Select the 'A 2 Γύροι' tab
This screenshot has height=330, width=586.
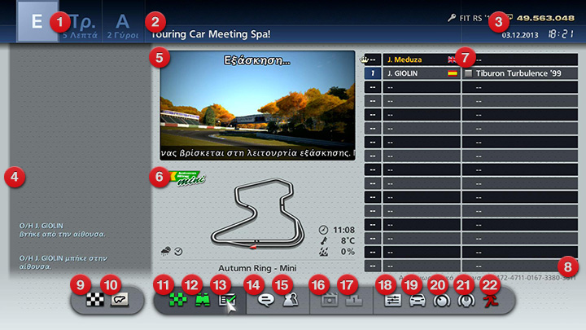[122, 24]
